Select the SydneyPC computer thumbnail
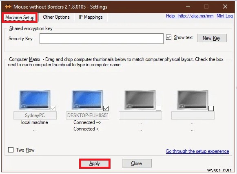Image resolution: width=237 pixels, height=174 pixels. point(35,100)
